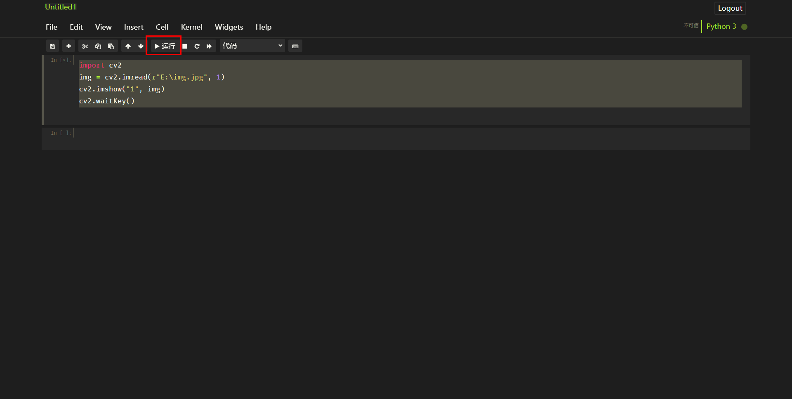Select the running cell's In [*] prompt
792x399 pixels.
click(61, 60)
